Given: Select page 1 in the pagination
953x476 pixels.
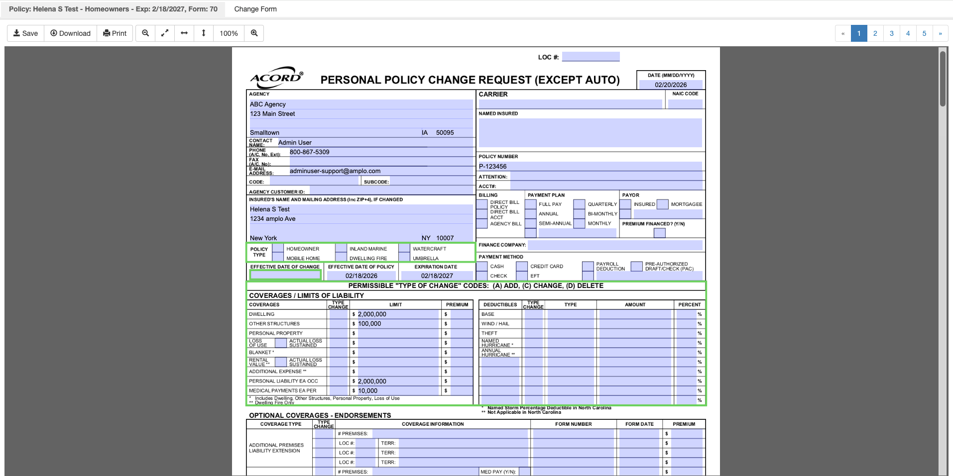Looking at the screenshot, I should (859, 33).
